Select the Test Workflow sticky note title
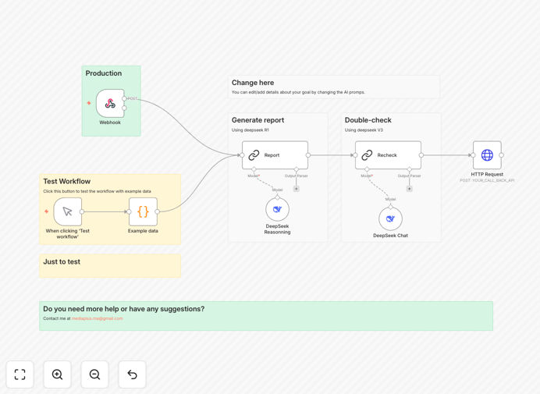The width and height of the screenshot is (540, 394). click(x=67, y=182)
